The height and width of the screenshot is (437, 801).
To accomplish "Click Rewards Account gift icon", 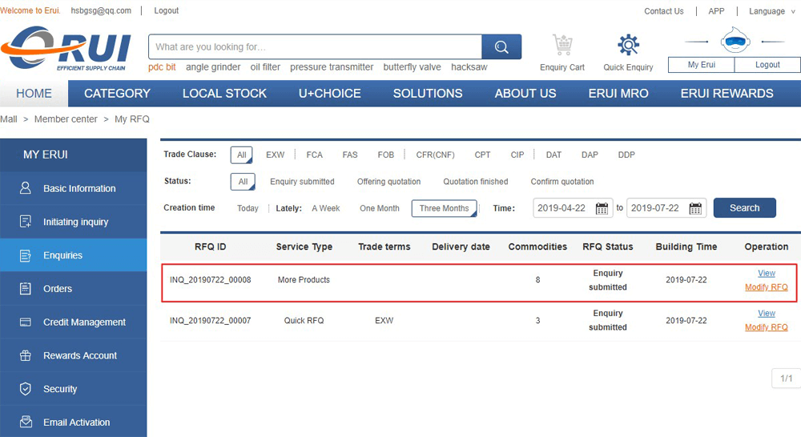I will [x=25, y=355].
